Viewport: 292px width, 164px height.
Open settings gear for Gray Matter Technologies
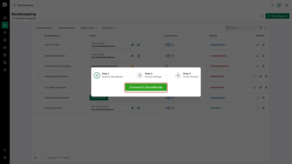point(263,66)
